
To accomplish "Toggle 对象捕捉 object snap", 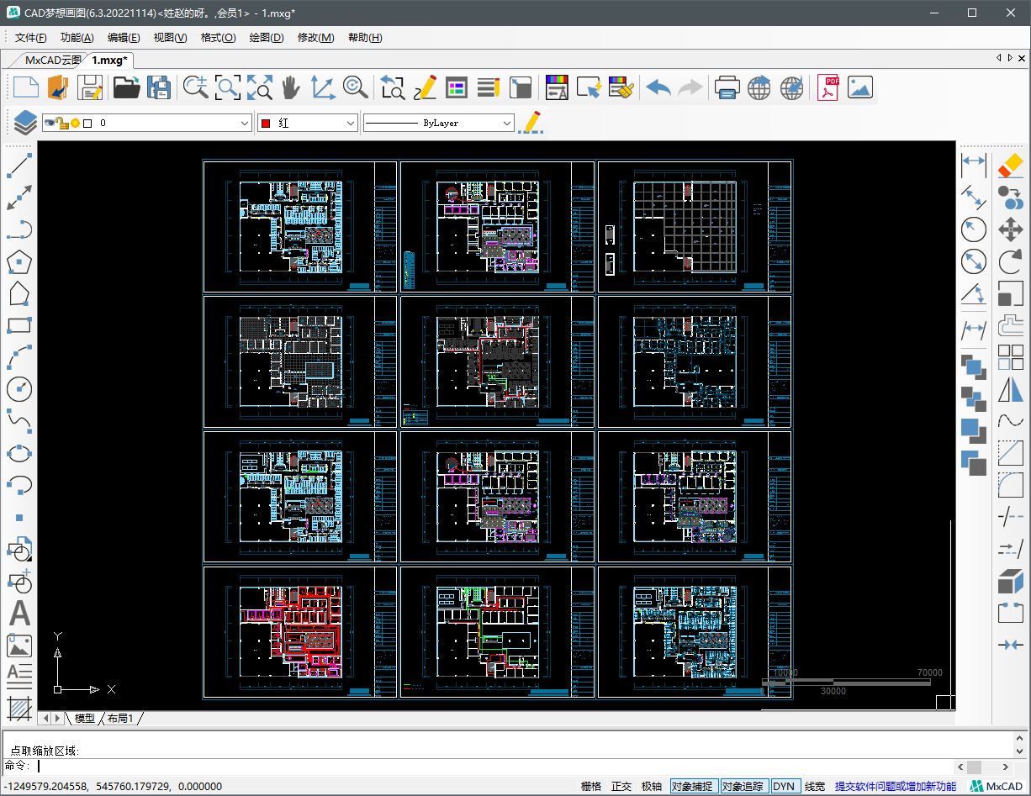I will coord(693,786).
